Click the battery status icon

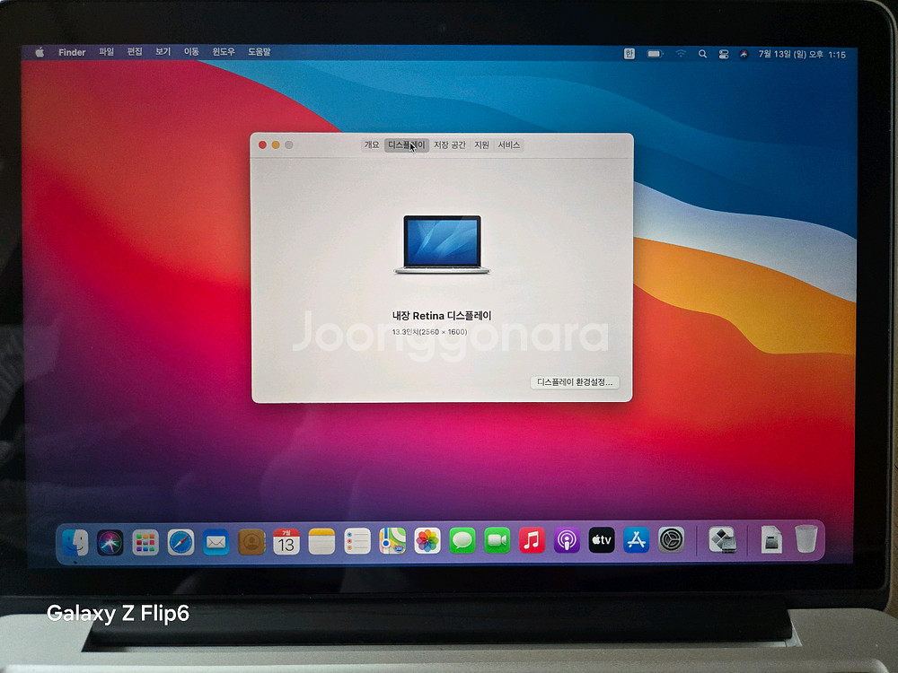[655, 54]
